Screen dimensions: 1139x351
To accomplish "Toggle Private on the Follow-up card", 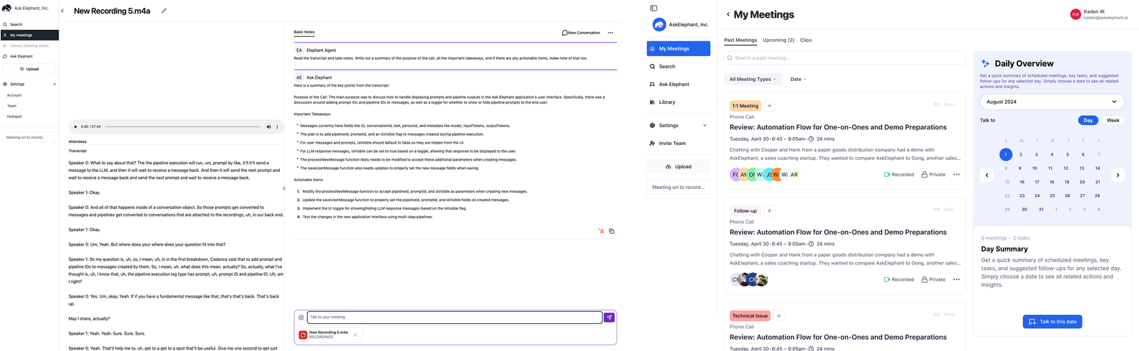I will tap(933, 280).
